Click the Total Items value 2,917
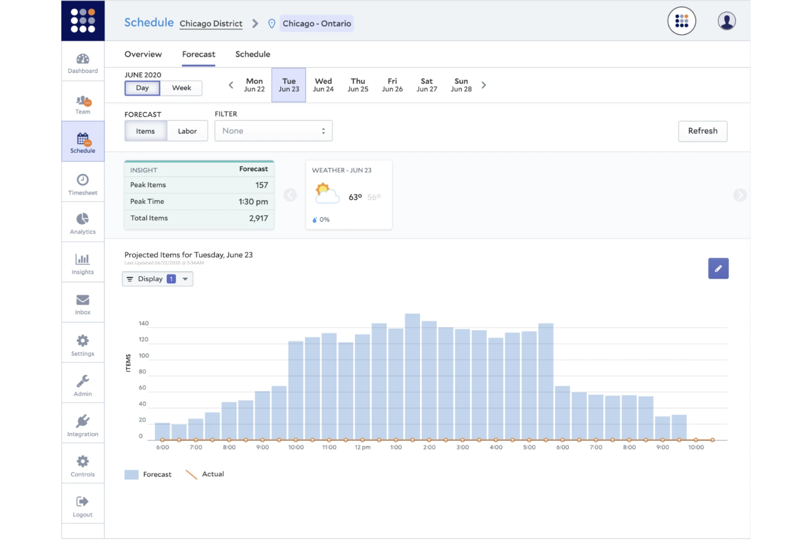 click(x=258, y=218)
